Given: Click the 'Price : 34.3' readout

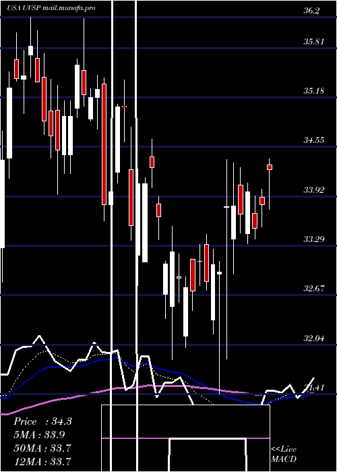Looking at the screenshot, I should [x=42, y=421].
